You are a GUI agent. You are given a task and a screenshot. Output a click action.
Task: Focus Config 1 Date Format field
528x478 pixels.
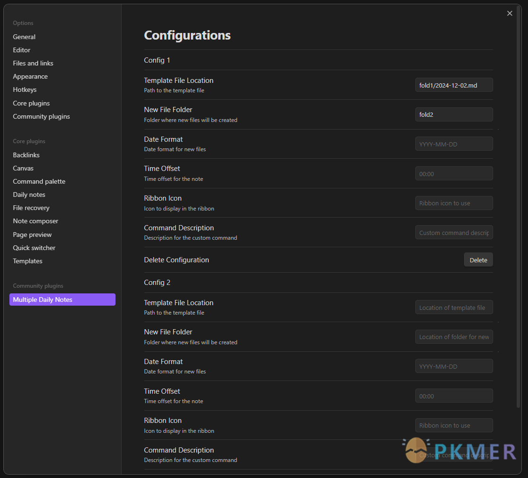coord(454,144)
